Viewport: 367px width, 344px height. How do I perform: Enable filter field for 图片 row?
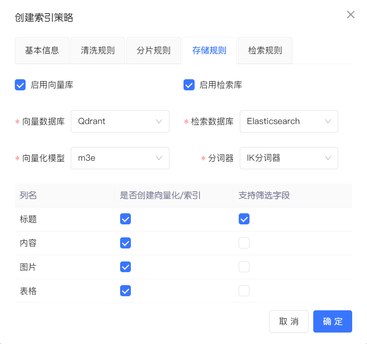pos(244,267)
